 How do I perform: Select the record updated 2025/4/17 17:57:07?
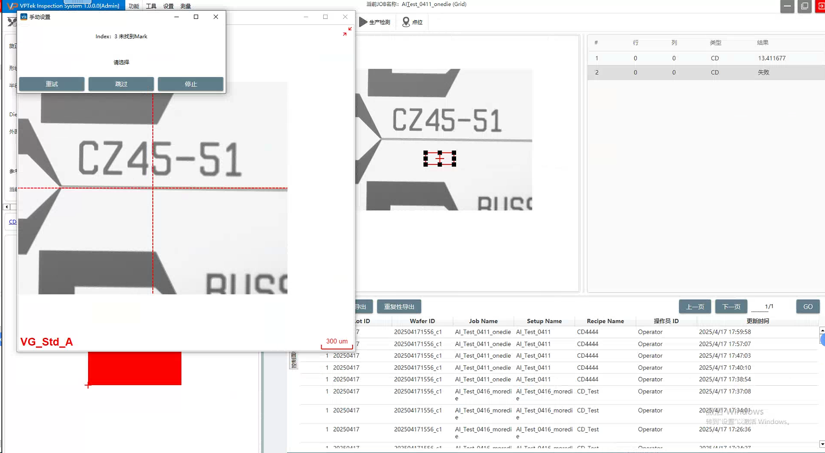click(x=559, y=344)
